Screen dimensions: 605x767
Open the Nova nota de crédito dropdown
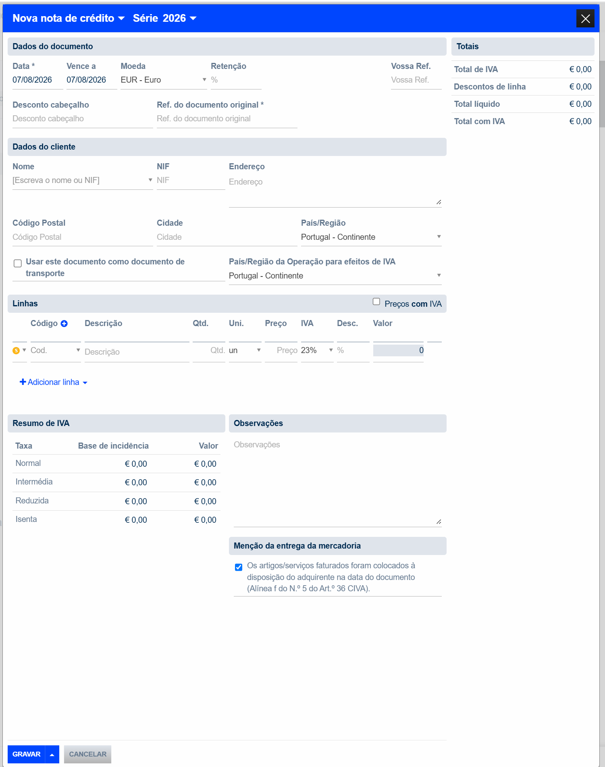[69, 19]
